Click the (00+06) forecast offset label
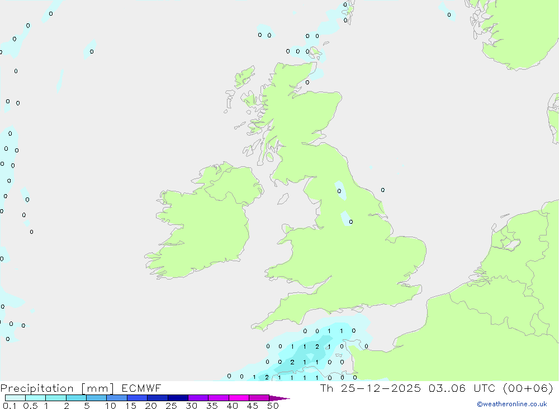Image resolution: width=559 pixels, height=409 pixels. 527,388
